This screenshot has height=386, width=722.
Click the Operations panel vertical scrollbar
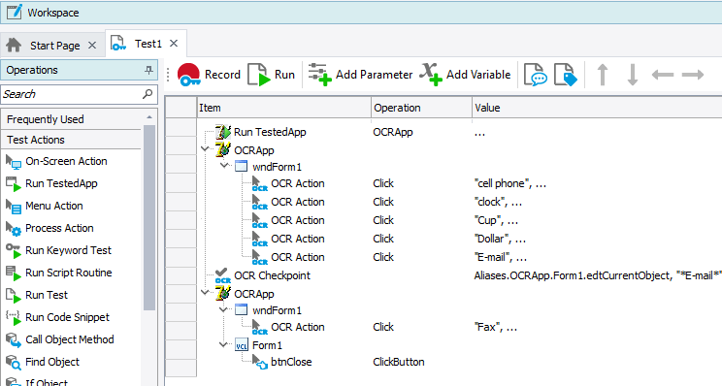(149, 216)
